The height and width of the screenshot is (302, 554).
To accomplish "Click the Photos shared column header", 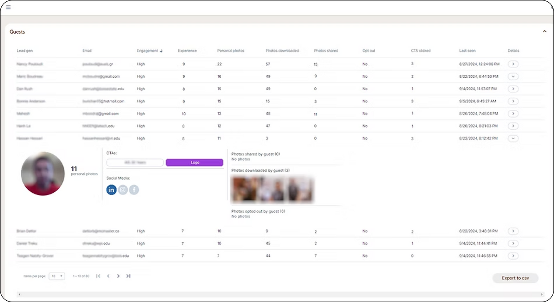I will tap(326, 51).
